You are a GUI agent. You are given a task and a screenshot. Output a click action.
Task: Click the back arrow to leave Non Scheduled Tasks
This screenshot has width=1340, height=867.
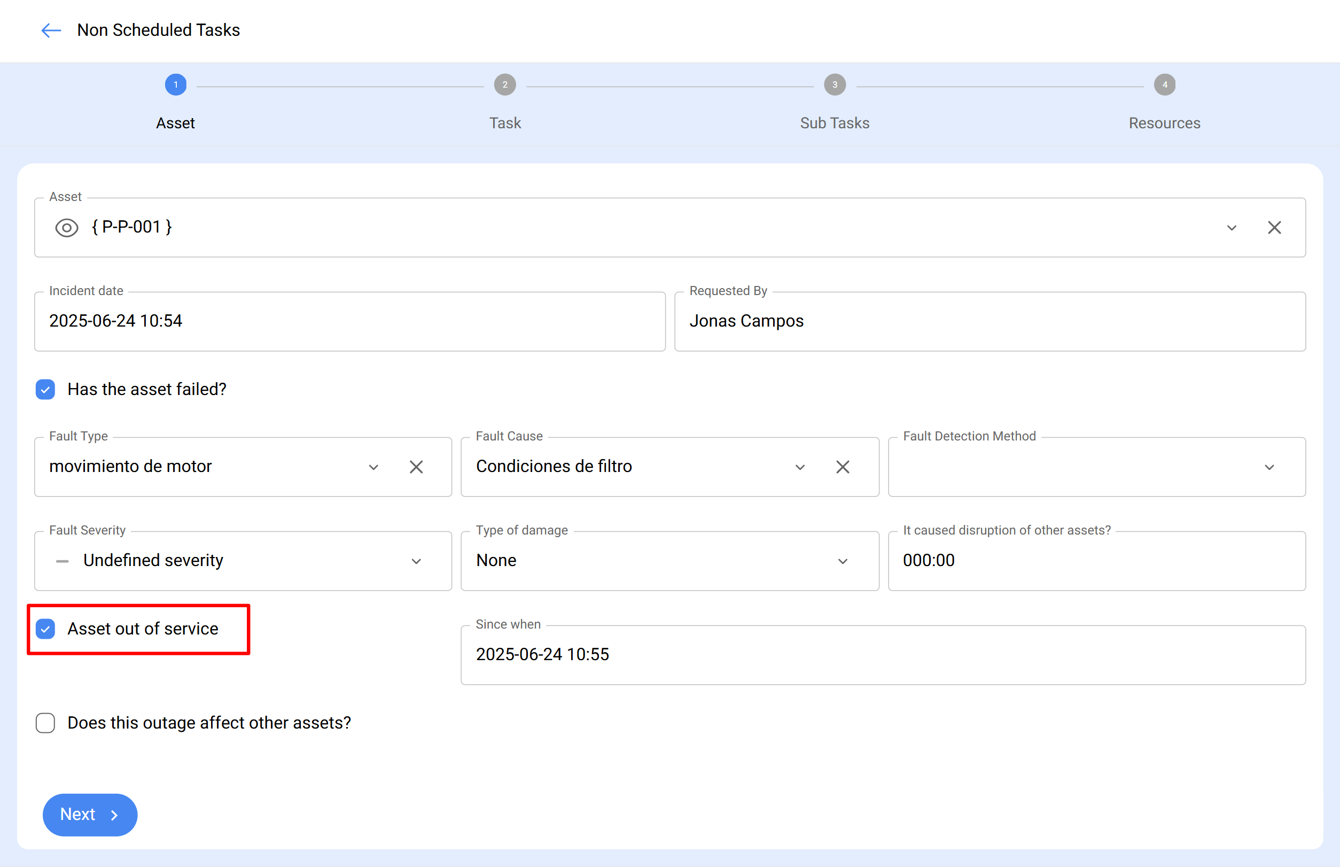point(50,30)
